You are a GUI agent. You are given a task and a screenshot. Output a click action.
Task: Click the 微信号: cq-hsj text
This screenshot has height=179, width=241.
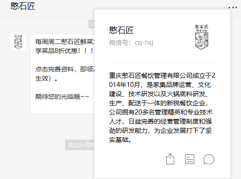pos(131,43)
